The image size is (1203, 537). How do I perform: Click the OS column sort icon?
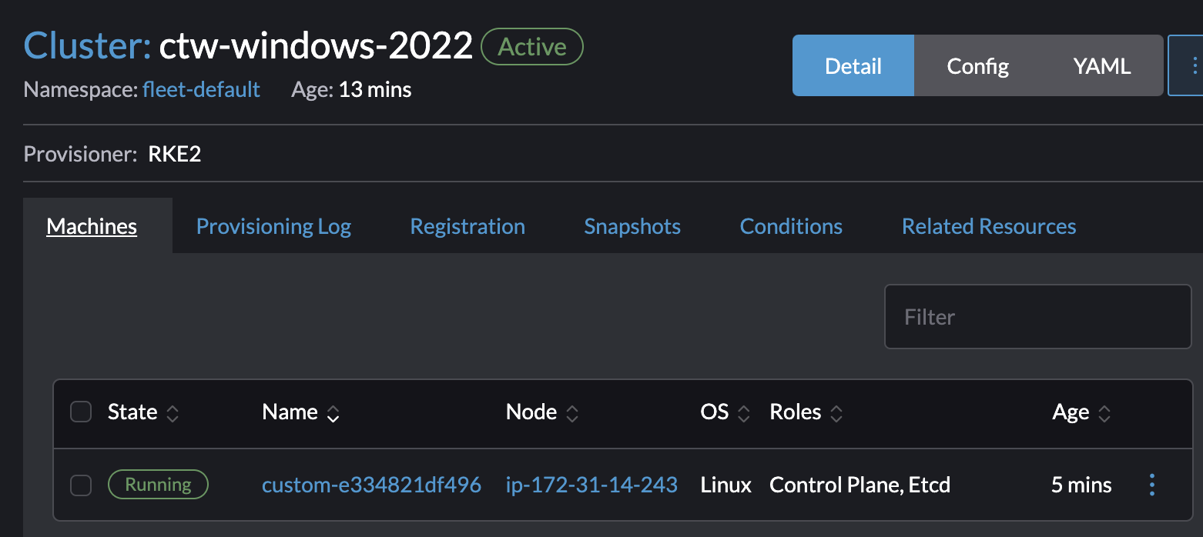point(743,412)
